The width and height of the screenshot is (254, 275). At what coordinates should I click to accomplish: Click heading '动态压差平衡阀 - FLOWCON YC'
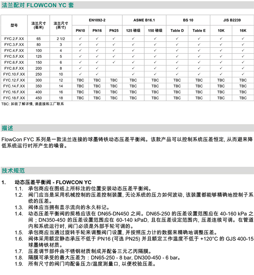pyautogui.click(x=53, y=182)
